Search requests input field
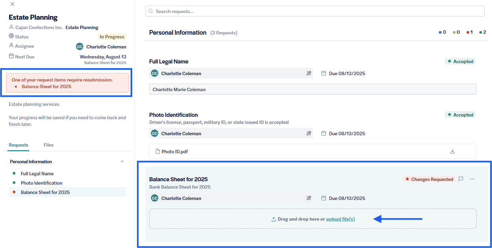This screenshot has height=248, width=492. (315, 11)
